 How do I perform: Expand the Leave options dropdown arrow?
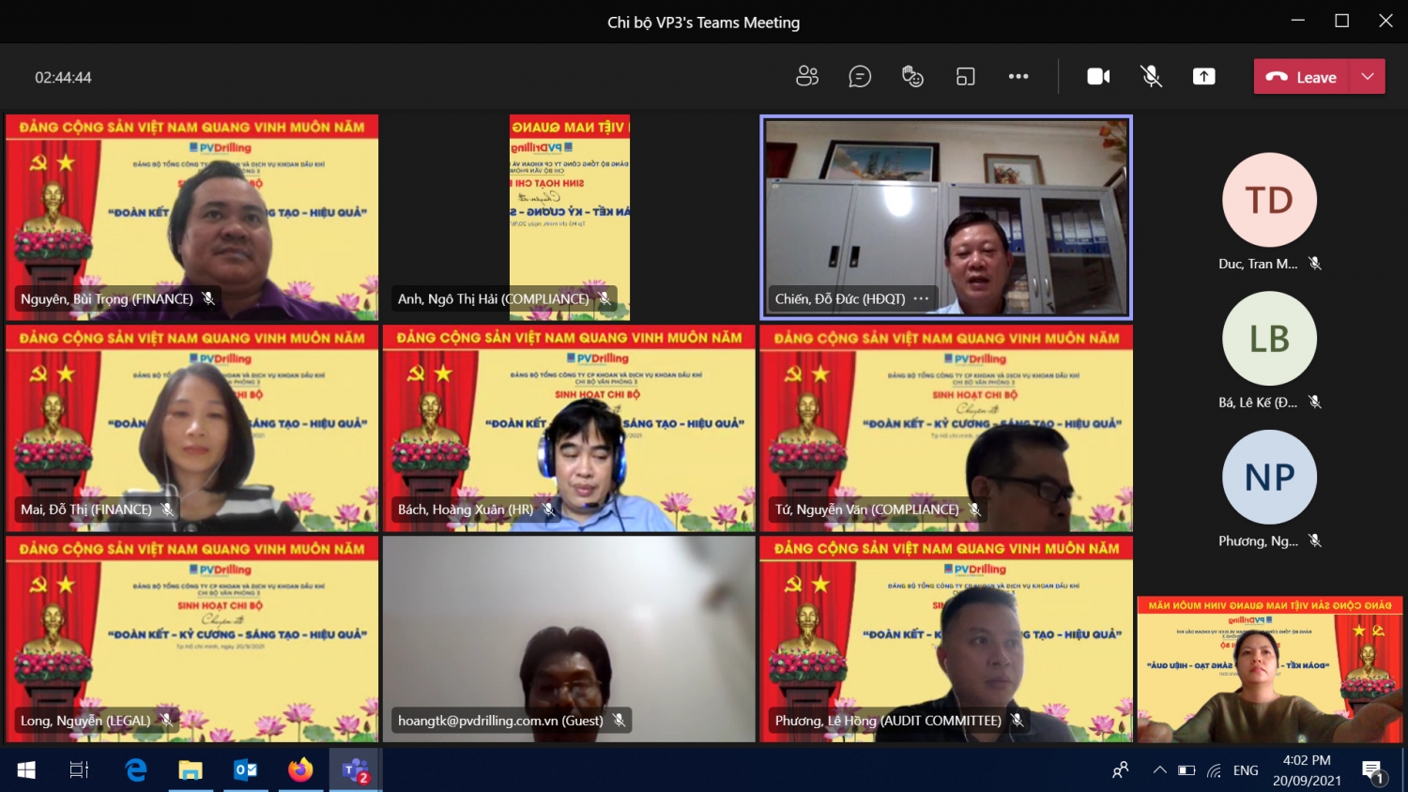[x=1368, y=77]
